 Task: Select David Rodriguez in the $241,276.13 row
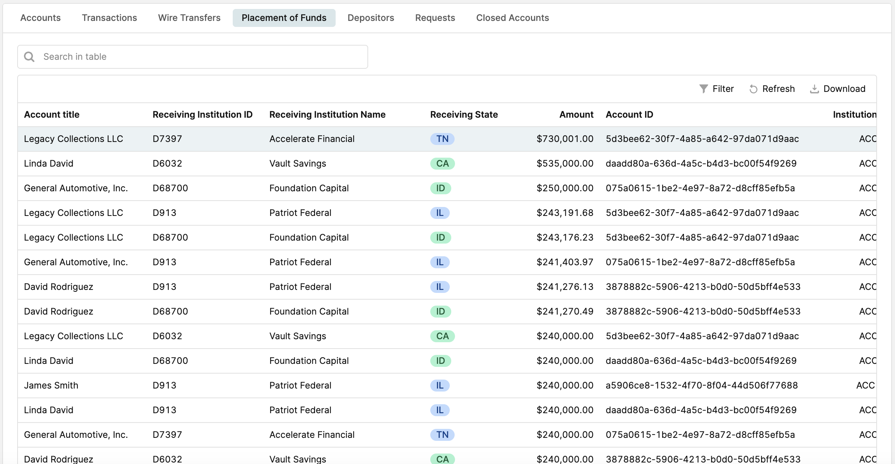pyautogui.click(x=58, y=287)
